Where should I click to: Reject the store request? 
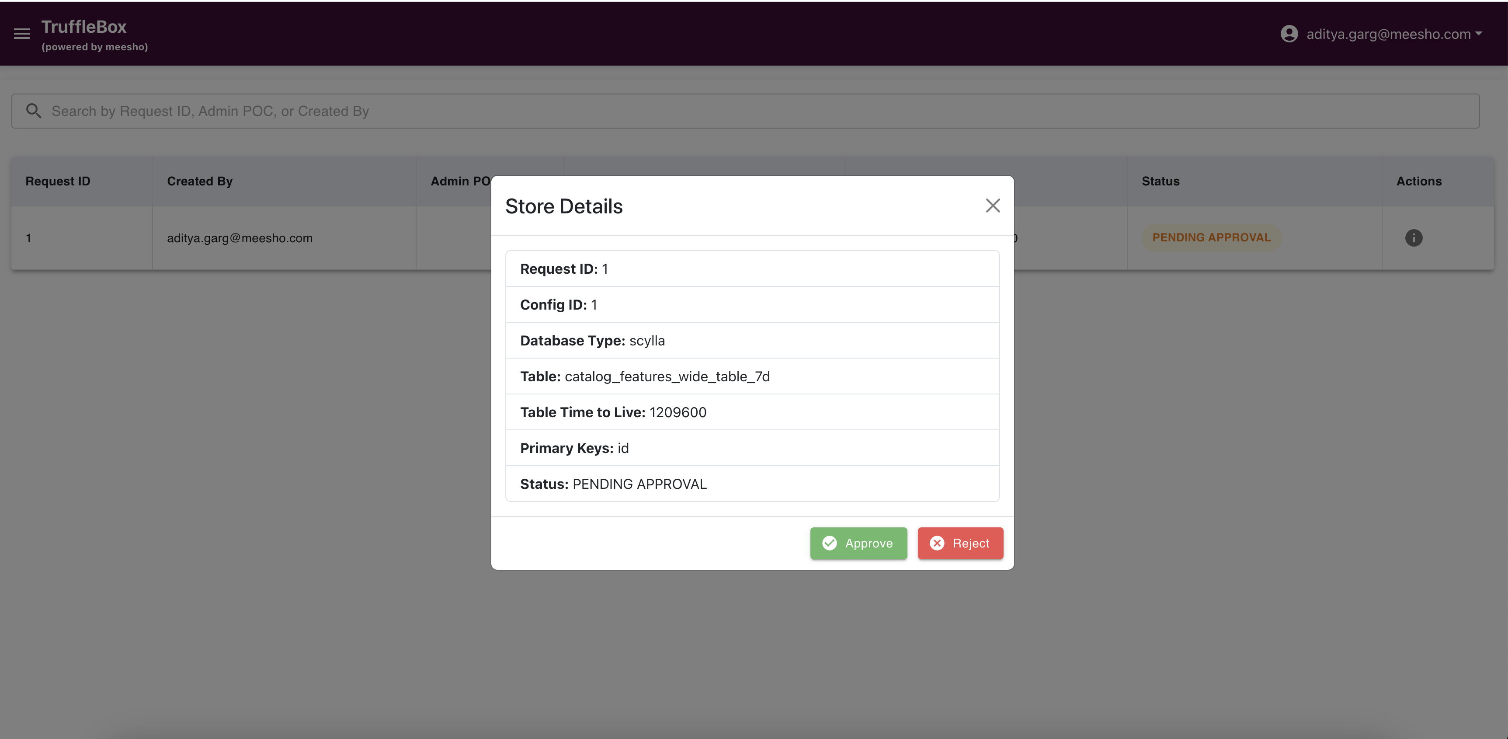(960, 544)
